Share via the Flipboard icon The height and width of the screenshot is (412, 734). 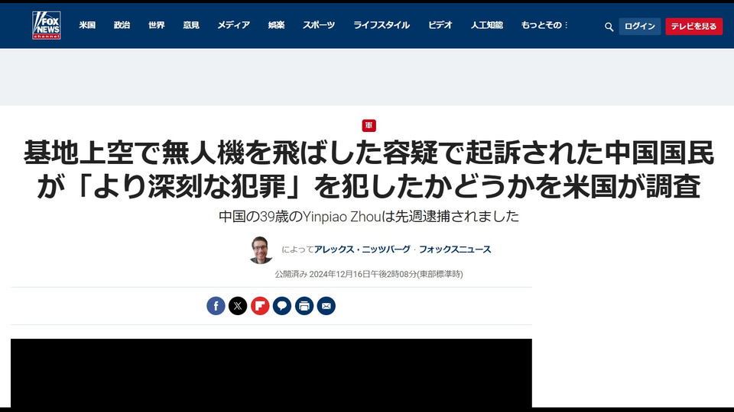[260, 306]
